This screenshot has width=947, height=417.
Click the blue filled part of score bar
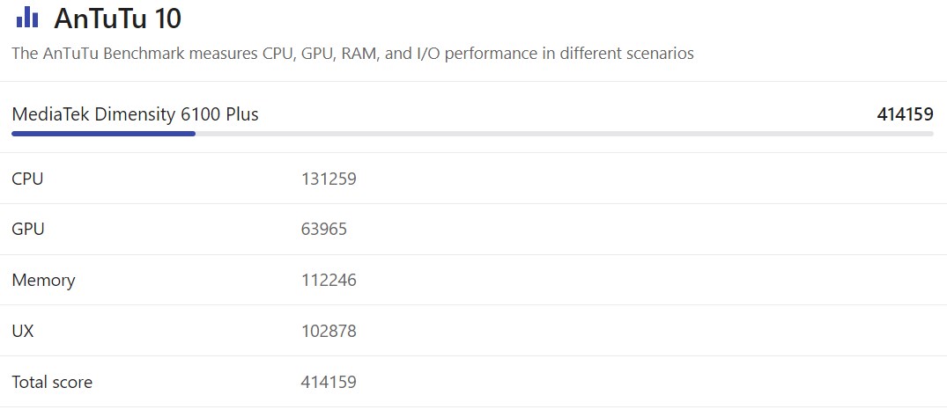[103, 134]
